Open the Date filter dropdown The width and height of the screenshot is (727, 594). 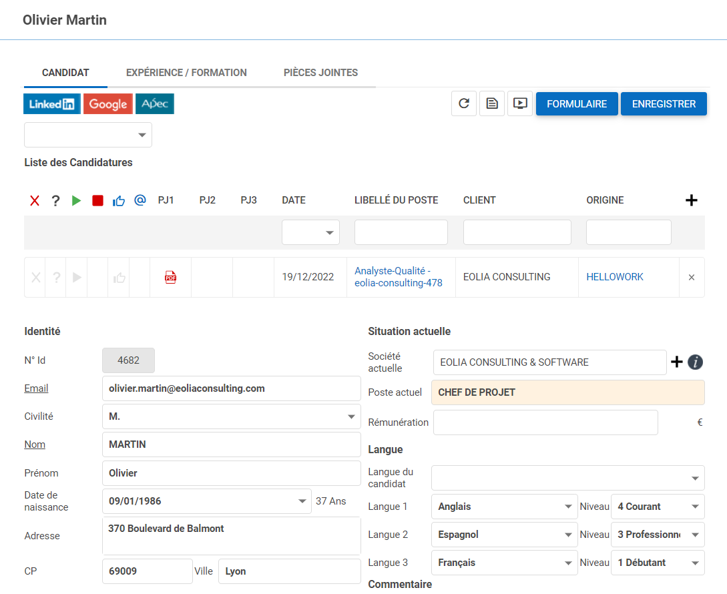pyautogui.click(x=329, y=233)
